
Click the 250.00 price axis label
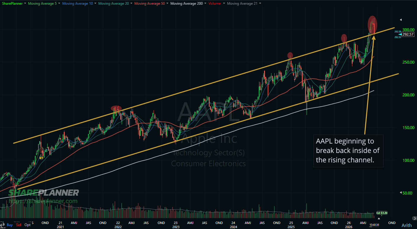pyautogui.click(x=409, y=62)
